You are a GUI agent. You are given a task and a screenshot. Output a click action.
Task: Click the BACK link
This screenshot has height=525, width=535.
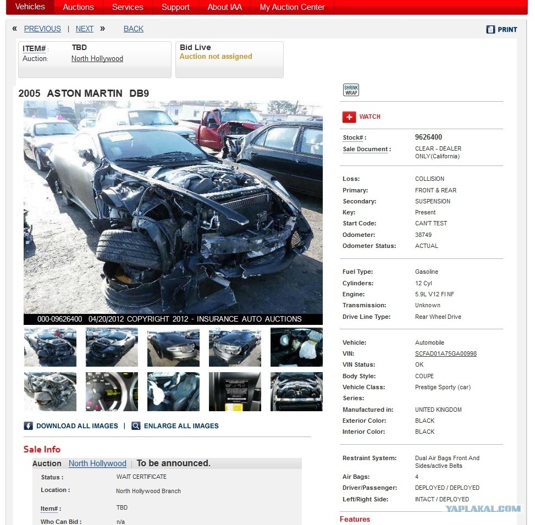(134, 29)
